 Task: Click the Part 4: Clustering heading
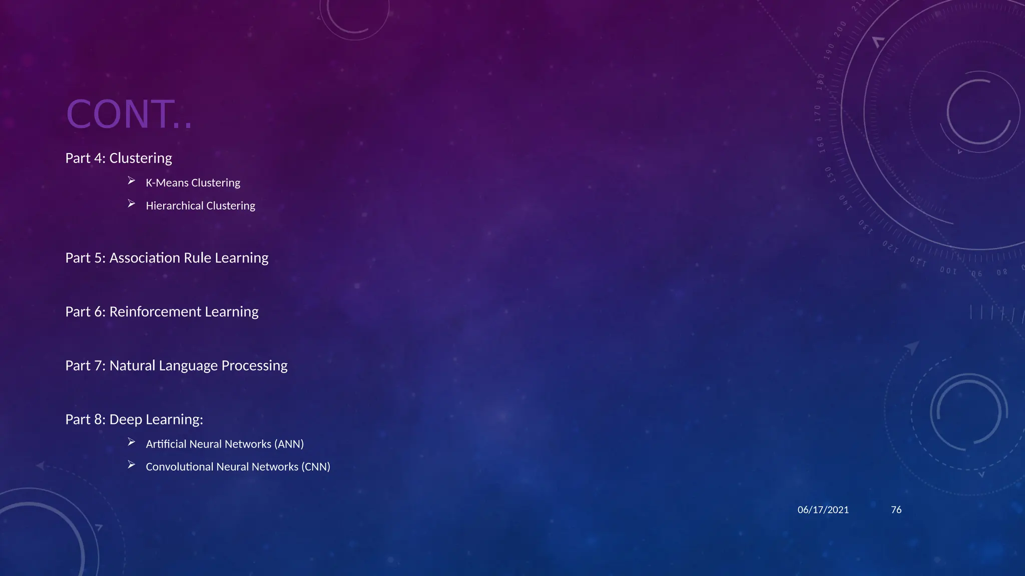(119, 158)
